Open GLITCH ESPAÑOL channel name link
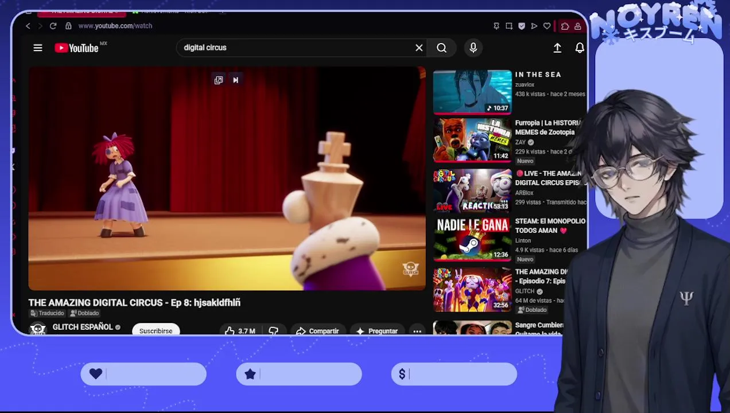730x413 pixels. (83, 327)
